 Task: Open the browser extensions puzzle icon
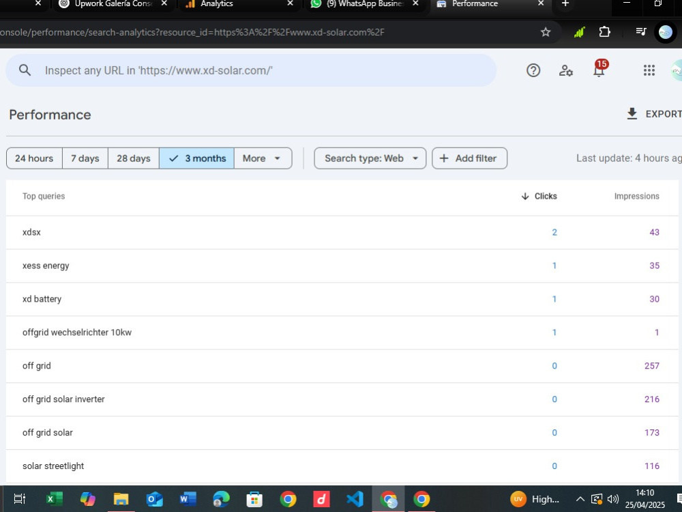pos(604,32)
